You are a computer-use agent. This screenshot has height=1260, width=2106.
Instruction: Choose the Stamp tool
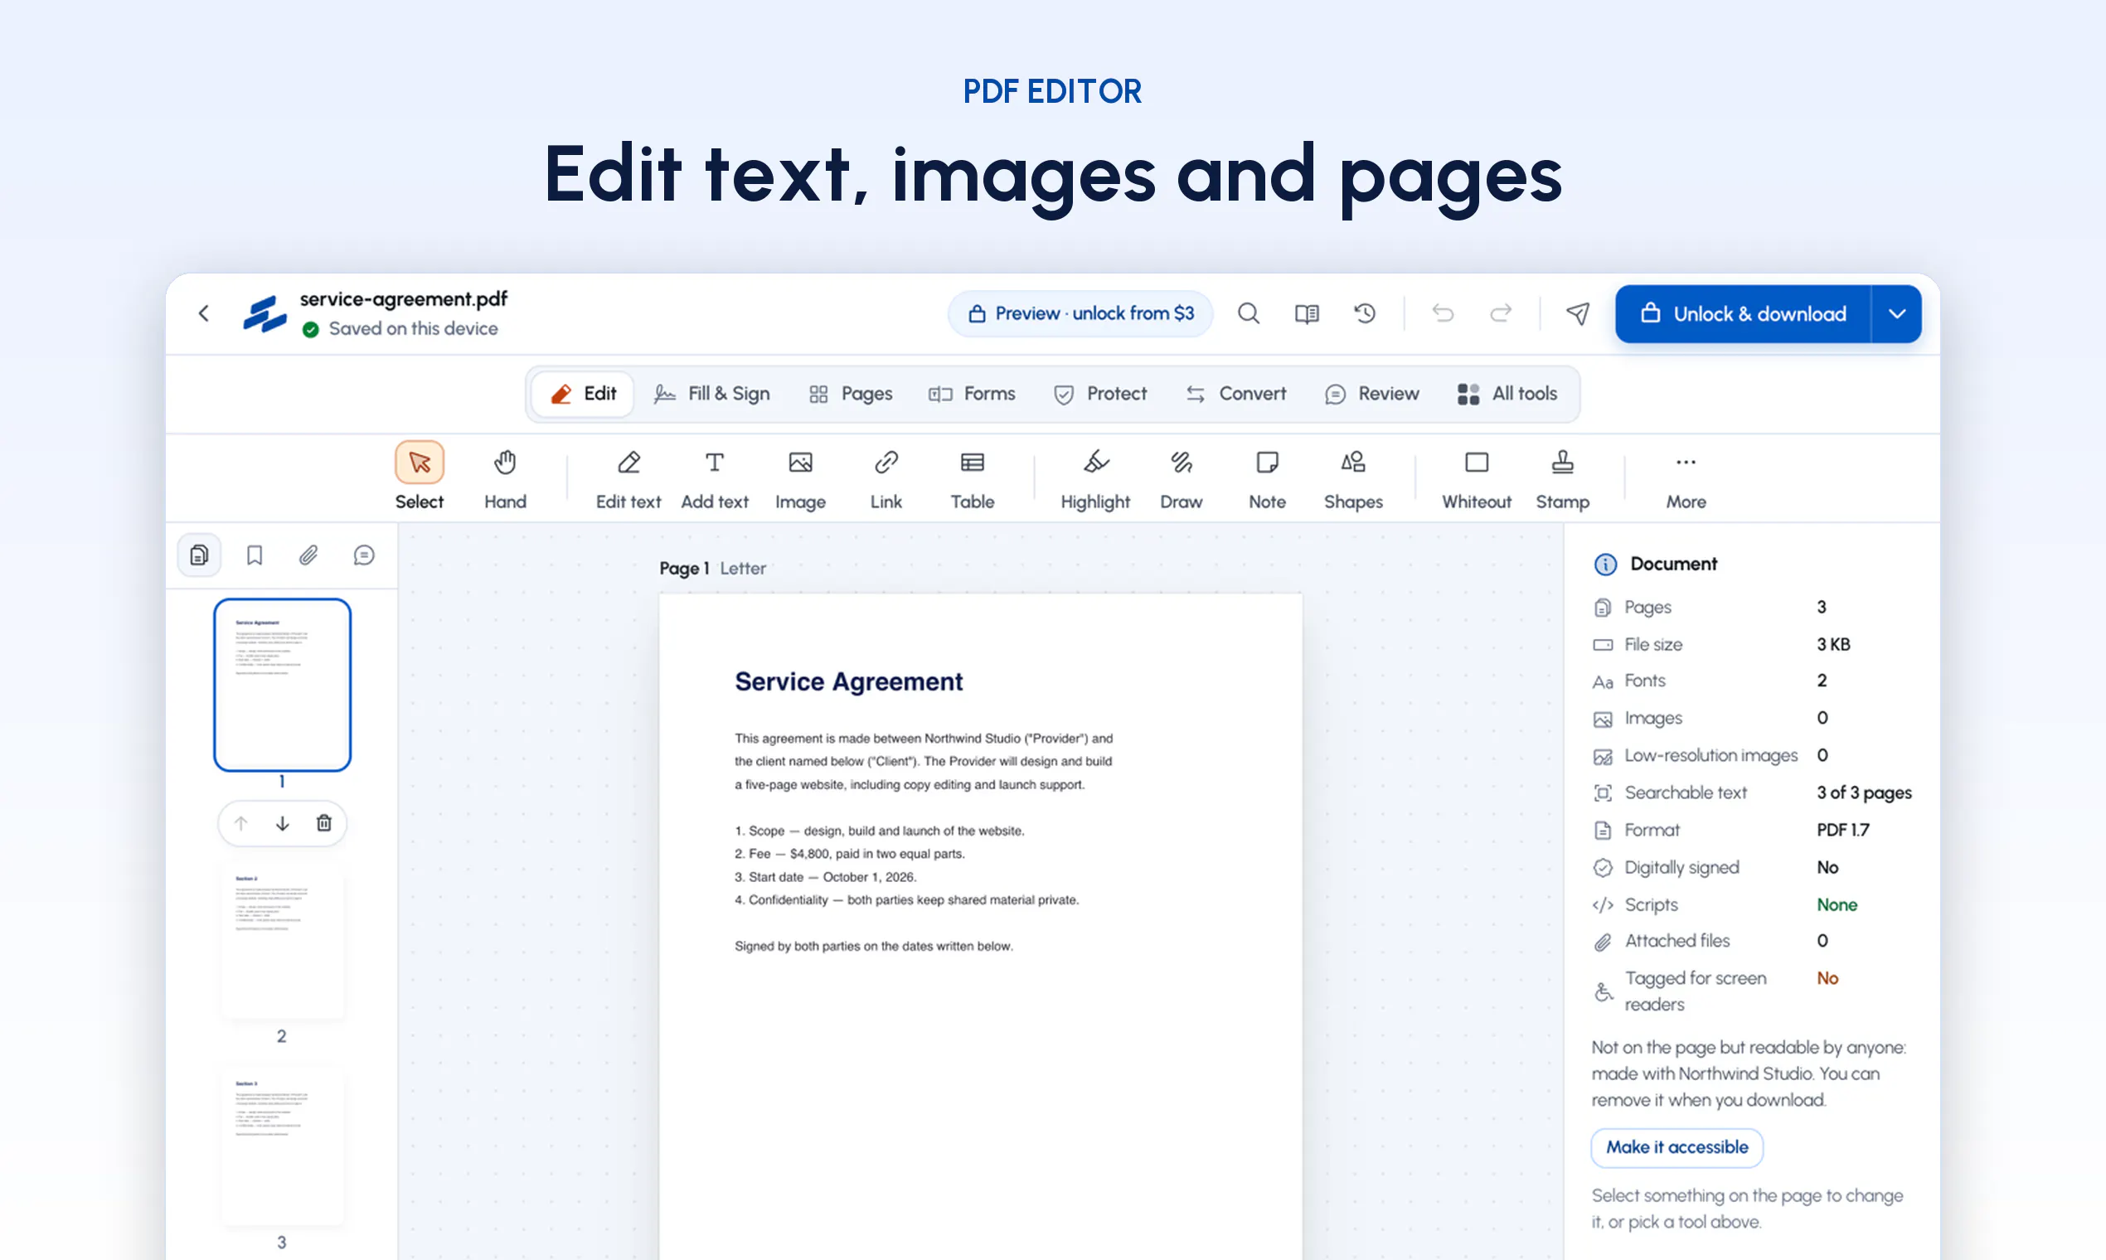pos(1563,478)
